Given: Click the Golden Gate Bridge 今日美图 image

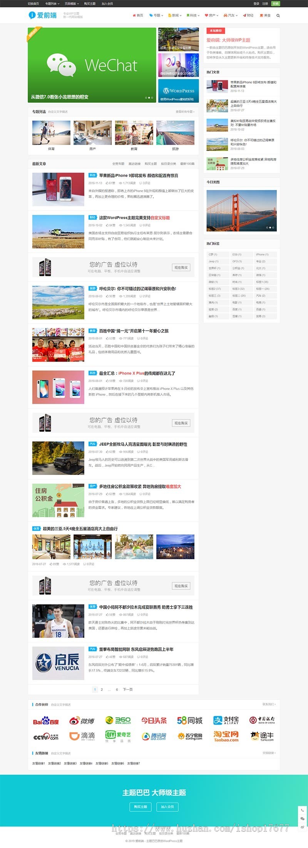Looking at the screenshot, I should point(241,210).
